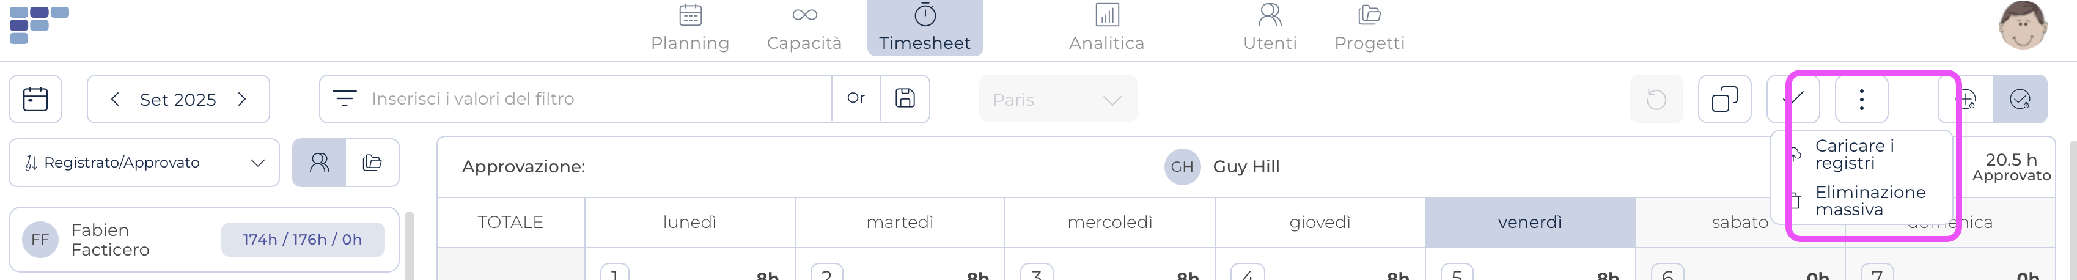Screen dimensions: 2077x280
Task: Open the Planning tab
Action: tap(690, 28)
